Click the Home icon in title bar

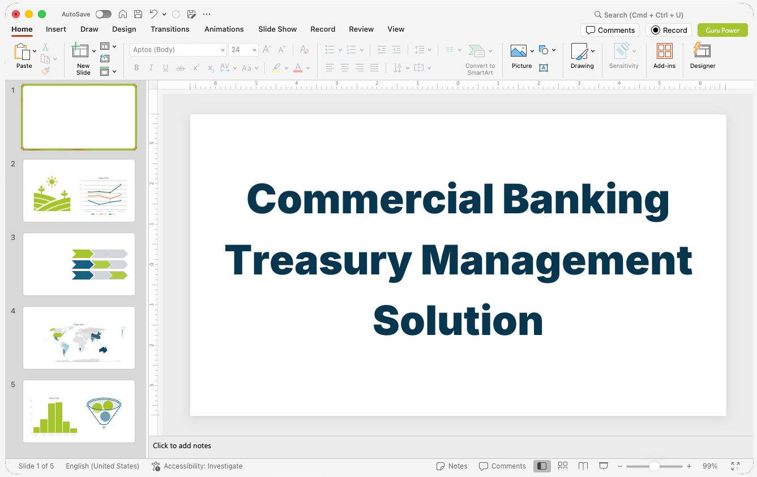point(122,14)
